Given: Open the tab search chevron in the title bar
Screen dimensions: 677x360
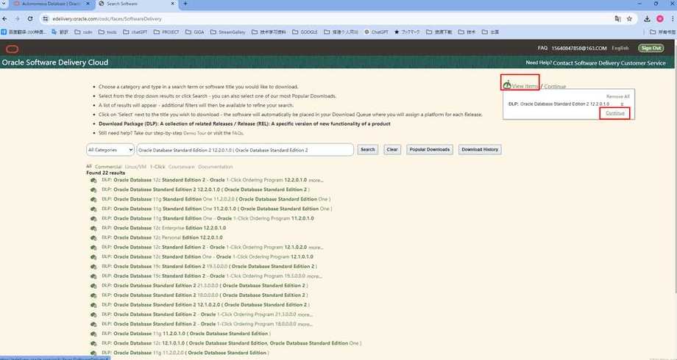Looking at the screenshot, I should click(x=4, y=4).
